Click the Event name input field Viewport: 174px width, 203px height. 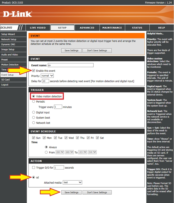coord(70,65)
